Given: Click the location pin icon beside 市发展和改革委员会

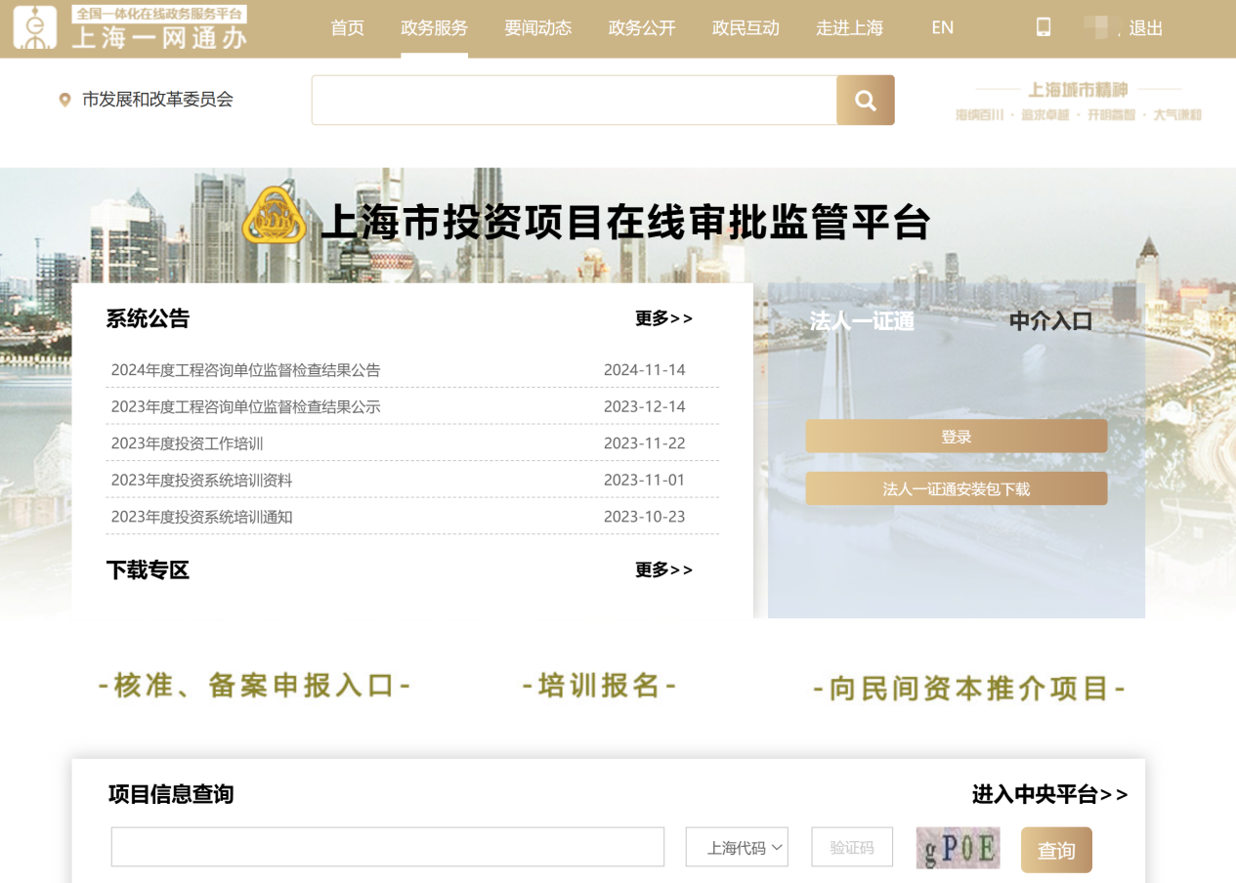Looking at the screenshot, I should coord(64,100).
